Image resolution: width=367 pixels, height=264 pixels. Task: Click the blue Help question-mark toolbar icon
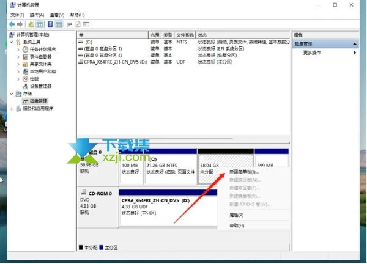50,24
